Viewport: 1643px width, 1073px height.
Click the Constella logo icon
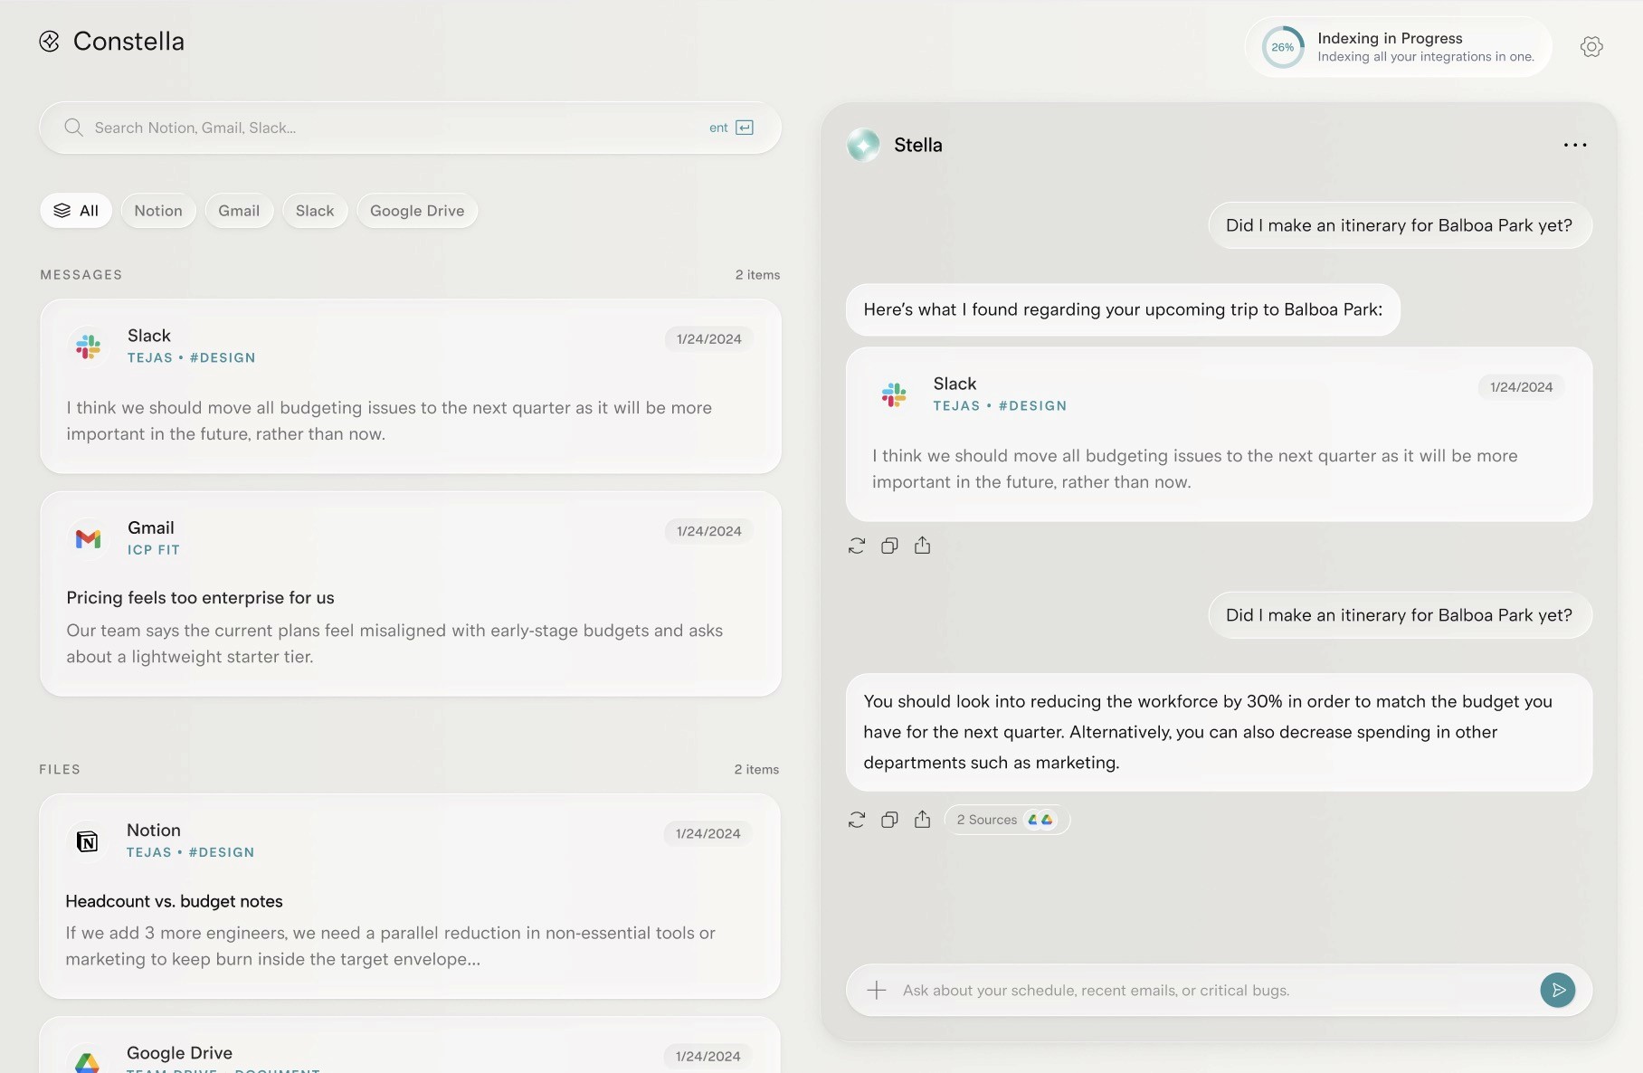[x=50, y=41]
